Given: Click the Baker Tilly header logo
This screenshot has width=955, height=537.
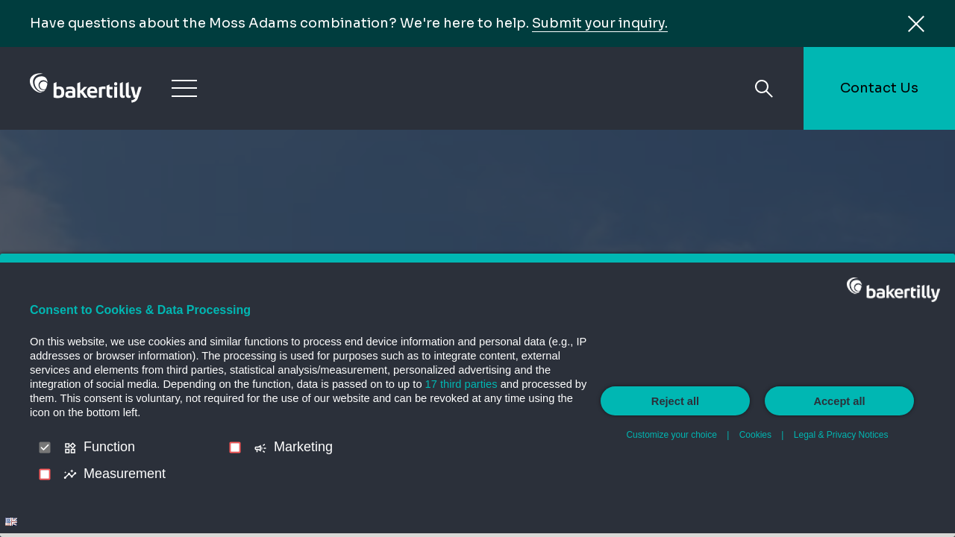Looking at the screenshot, I should (86, 88).
